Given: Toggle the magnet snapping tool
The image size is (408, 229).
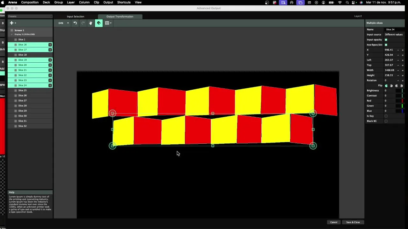Looking at the screenshot, I should (x=99, y=23).
